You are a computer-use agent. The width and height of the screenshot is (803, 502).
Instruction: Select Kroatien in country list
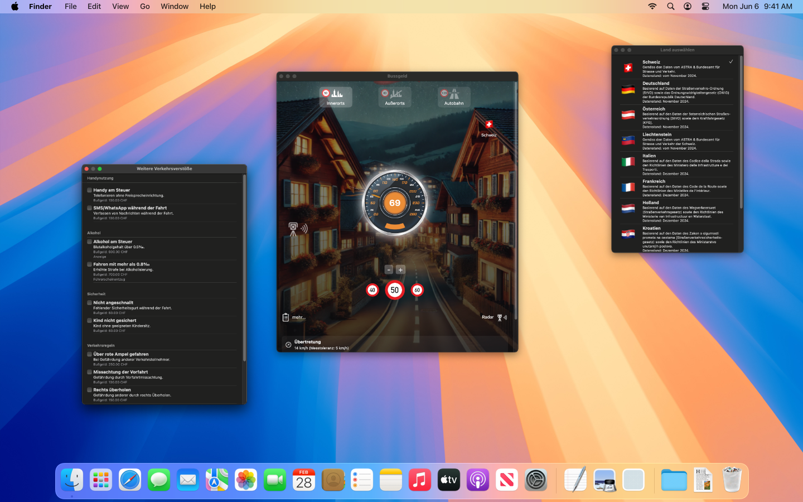click(x=677, y=239)
